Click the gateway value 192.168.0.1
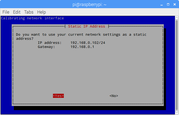This screenshot has width=179, height=115. (x=82, y=47)
